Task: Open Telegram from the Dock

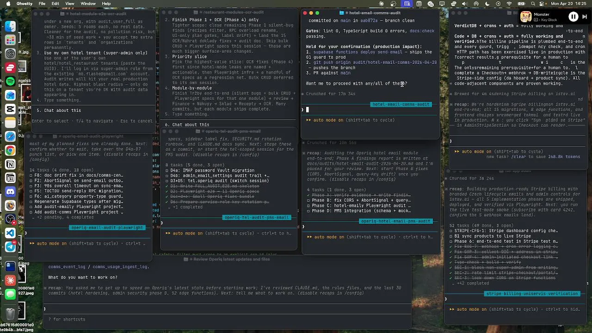Action: 10,247
